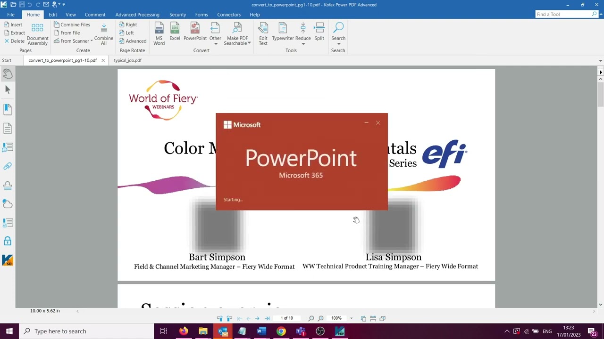Expand the Reduce tool dropdown
This screenshot has height=339, width=604.
tap(303, 44)
